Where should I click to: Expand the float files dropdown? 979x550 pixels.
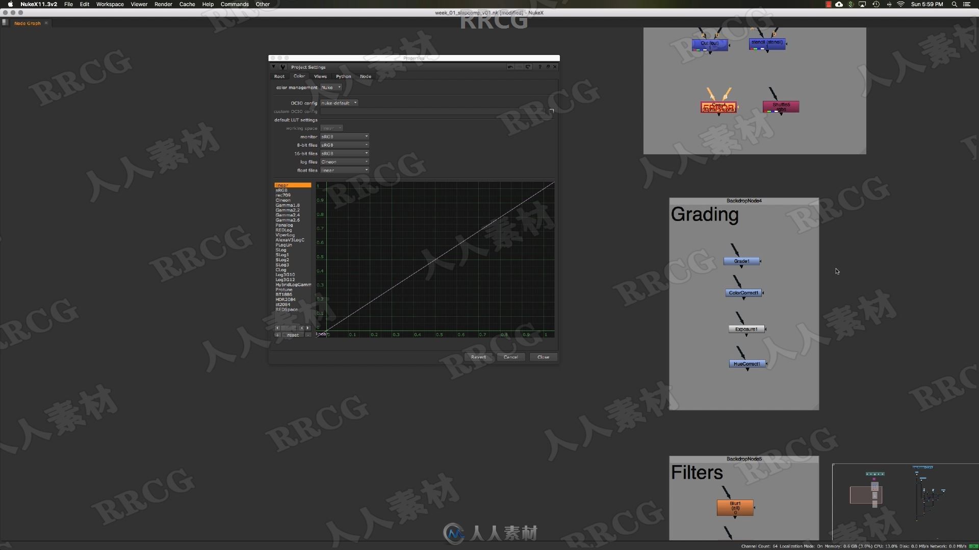tap(367, 170)
